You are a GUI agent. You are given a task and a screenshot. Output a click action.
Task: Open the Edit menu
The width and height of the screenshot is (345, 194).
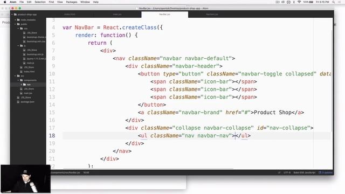click(29, 2)
